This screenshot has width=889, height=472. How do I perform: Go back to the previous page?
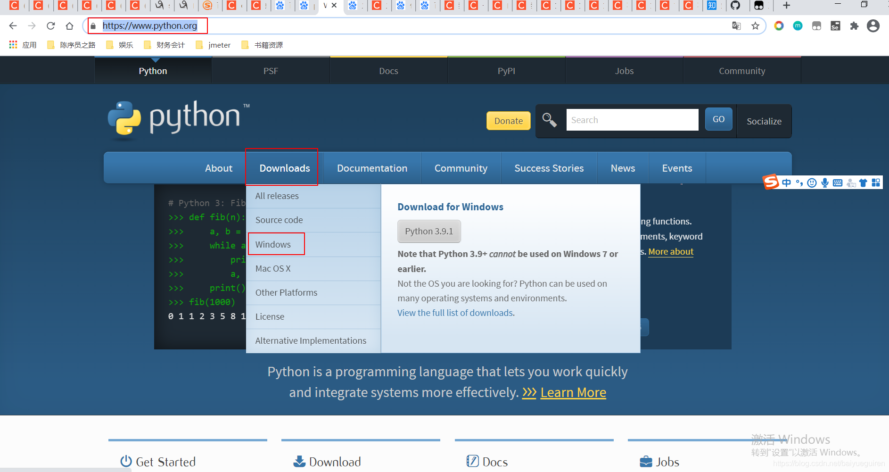coord(13,26)
